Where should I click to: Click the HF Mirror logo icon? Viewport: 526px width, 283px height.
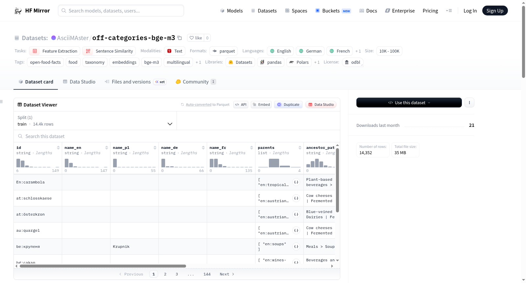coord(18,11)
